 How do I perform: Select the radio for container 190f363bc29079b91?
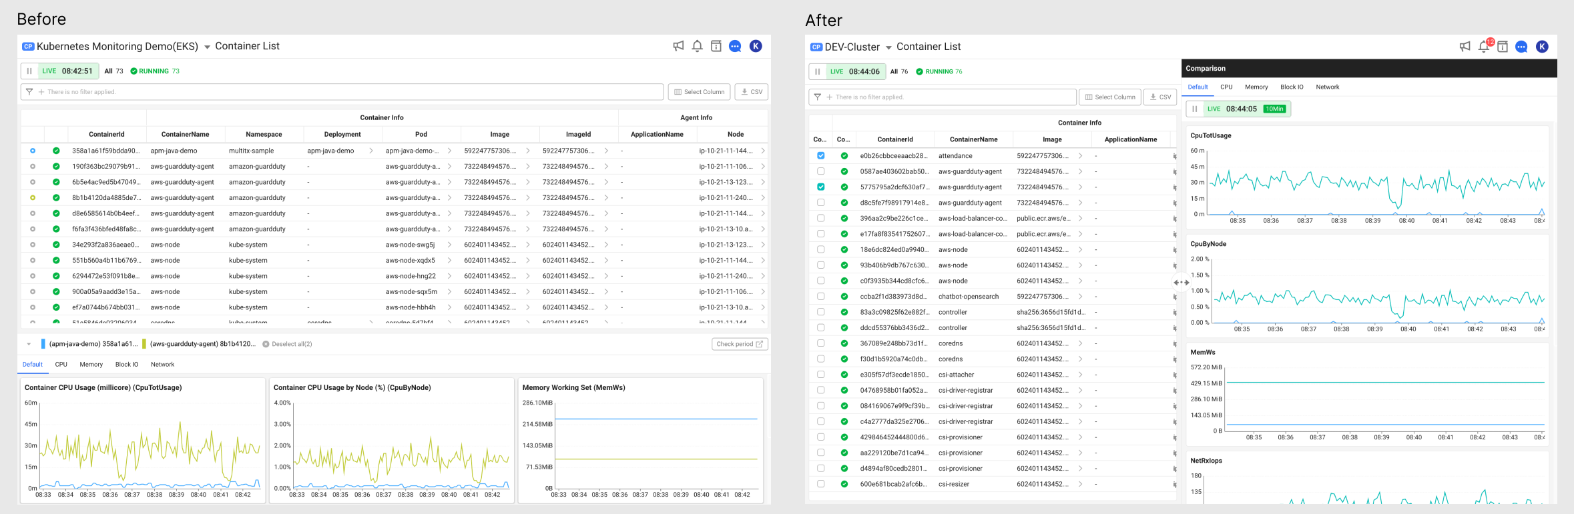(33, 167)
